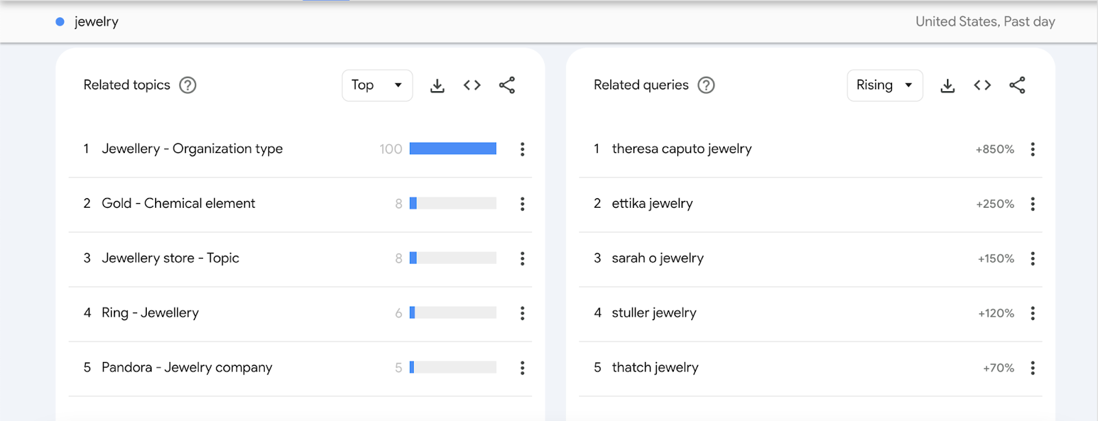Open options menu for Jewellery - Organization type
The image size is (1098, 421).
pyautogui.click(x=522, y=149)
